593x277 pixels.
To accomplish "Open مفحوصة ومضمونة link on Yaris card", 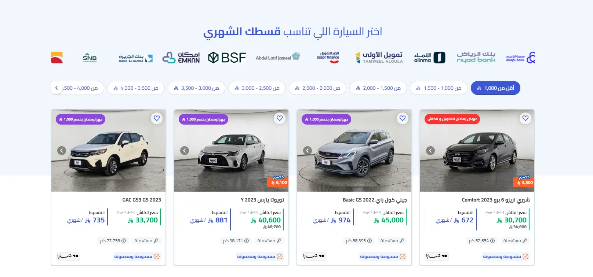I will tap(257, 257).
